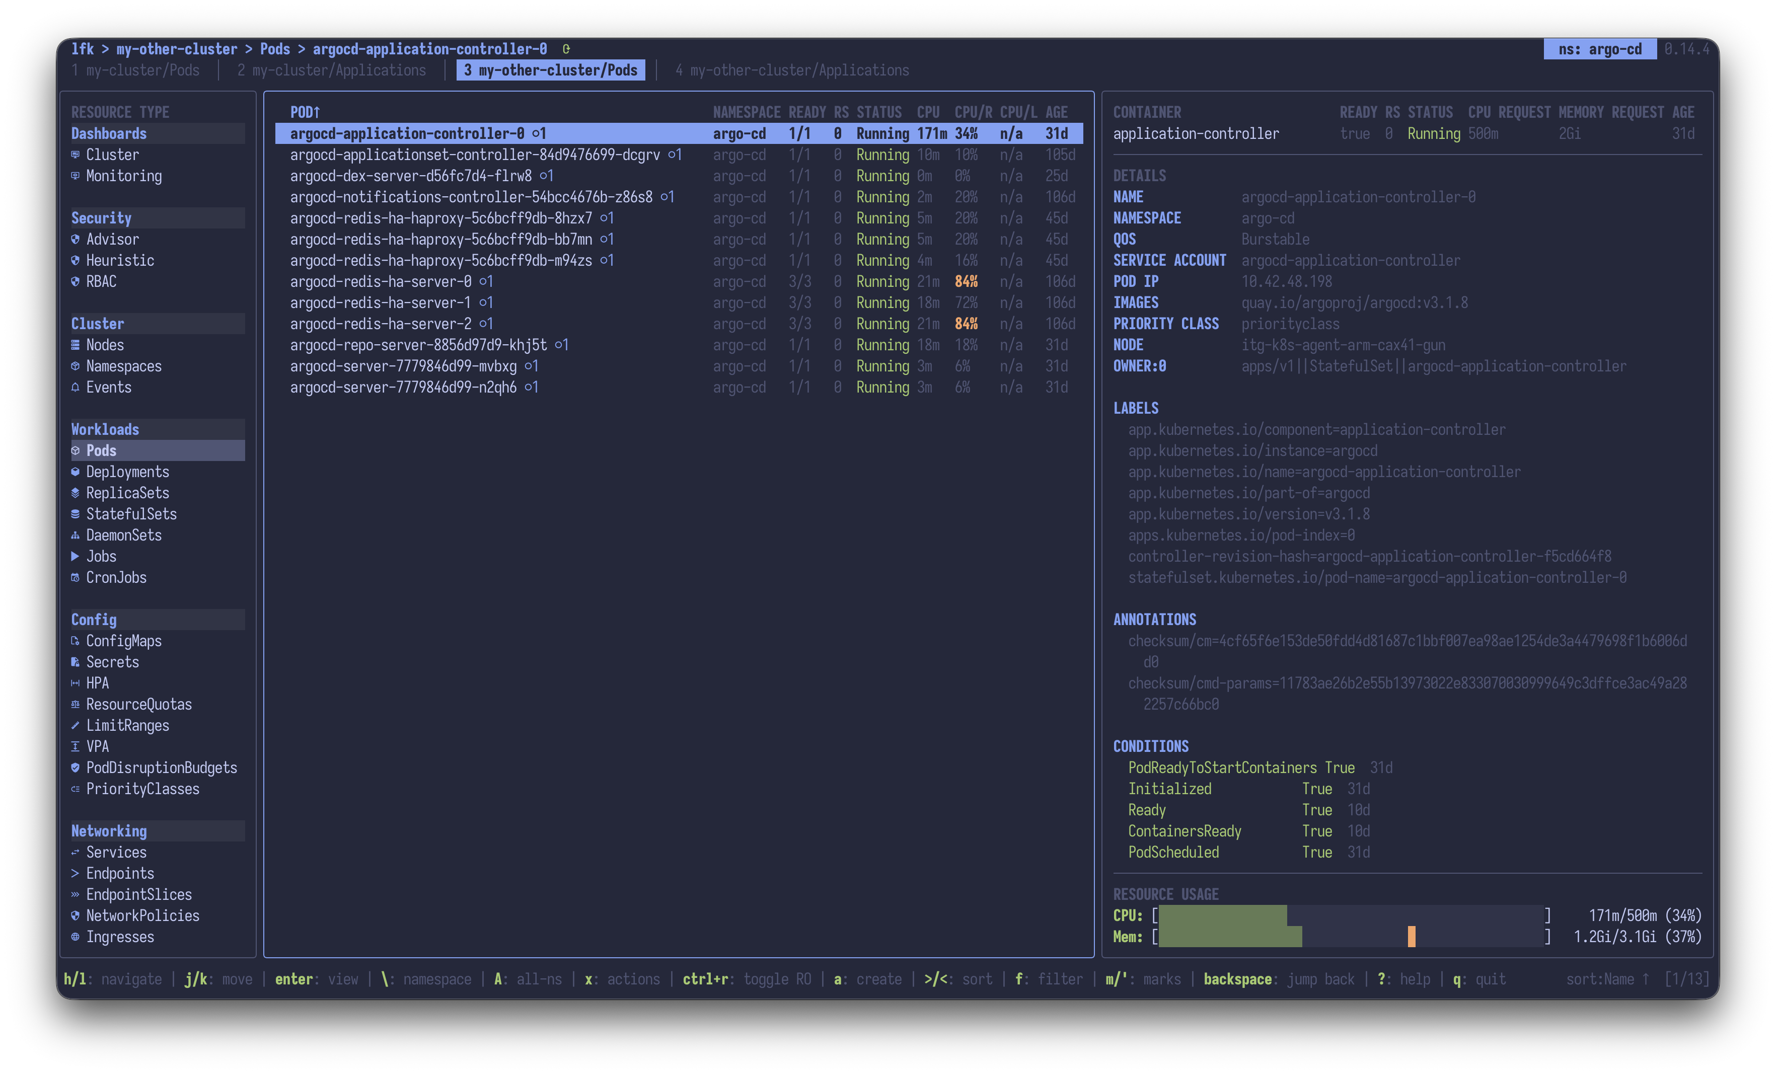Collapse the Security section header
1776x1074 pixels.
pyautogui.click(x=158, y=218)
